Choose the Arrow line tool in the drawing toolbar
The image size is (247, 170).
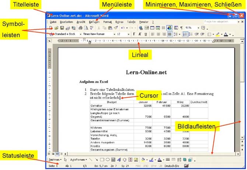click(x=97, y=160)
